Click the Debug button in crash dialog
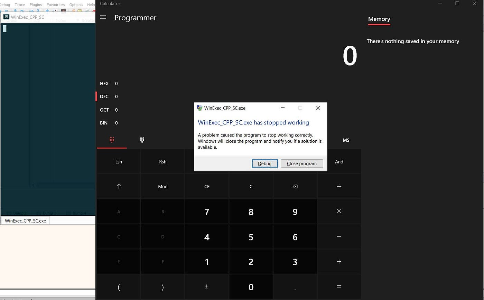The height and width of the screenshot is (300, 484). point(265,163)
